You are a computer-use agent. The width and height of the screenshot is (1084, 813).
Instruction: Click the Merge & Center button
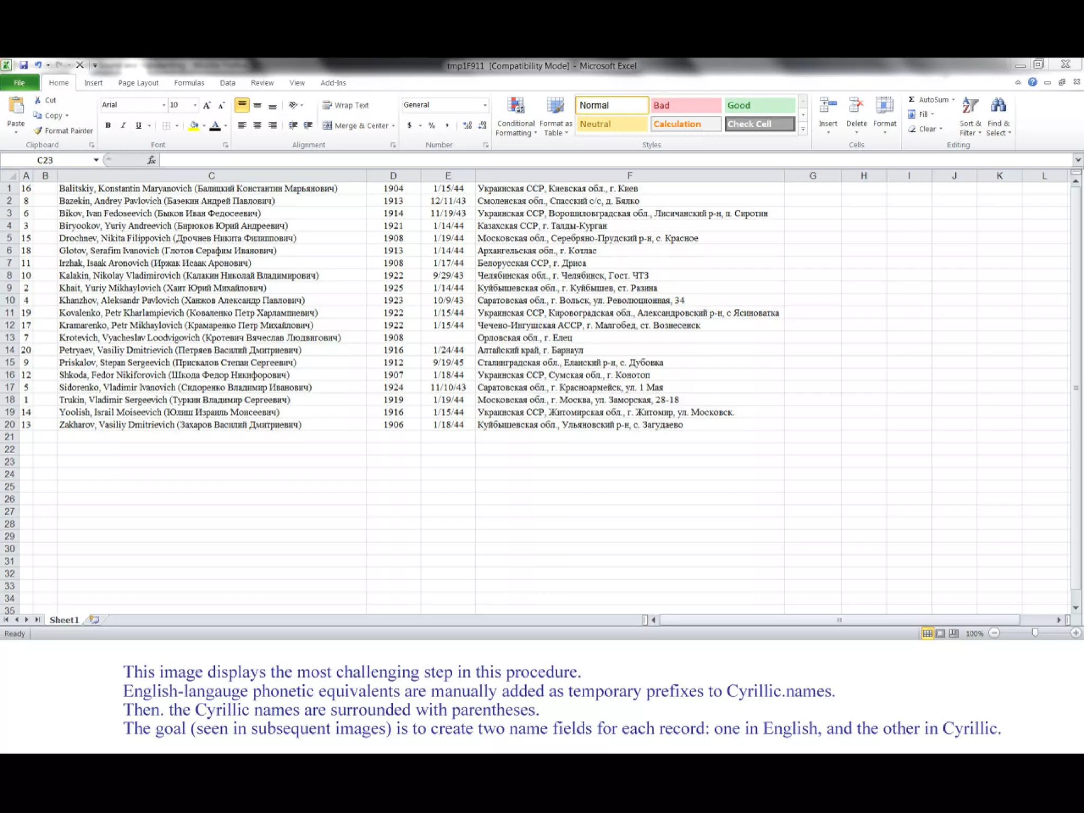coord(355,125)
